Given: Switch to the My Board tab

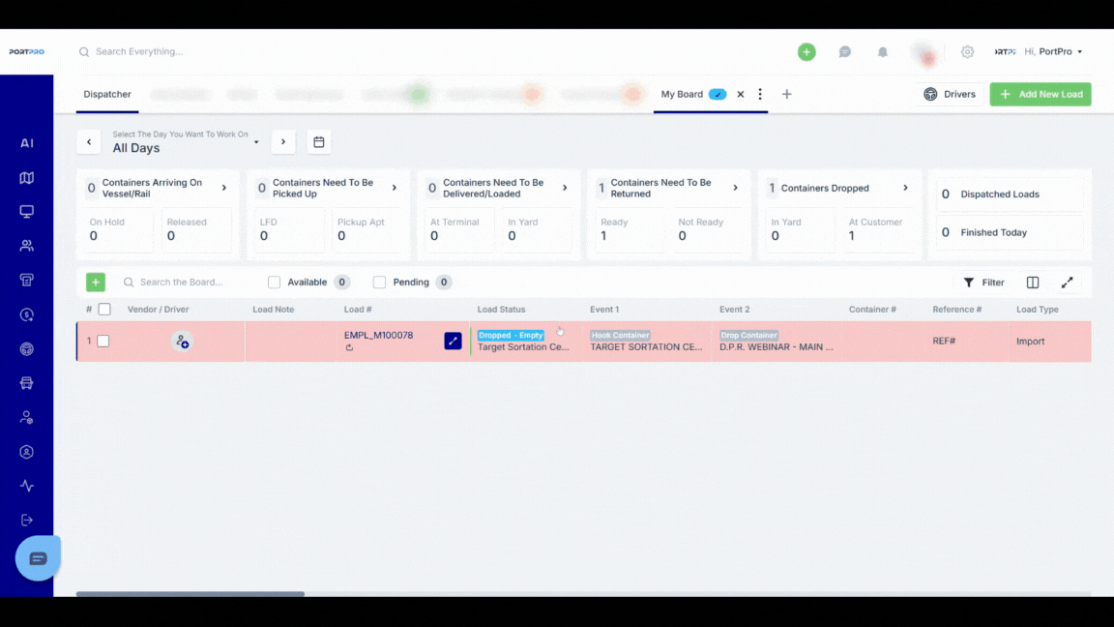Looking at the screenshot, I should (682, 94).
